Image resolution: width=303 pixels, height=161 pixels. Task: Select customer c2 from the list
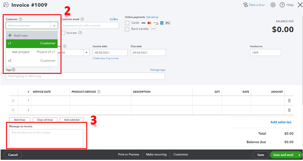tap(32, 61)
